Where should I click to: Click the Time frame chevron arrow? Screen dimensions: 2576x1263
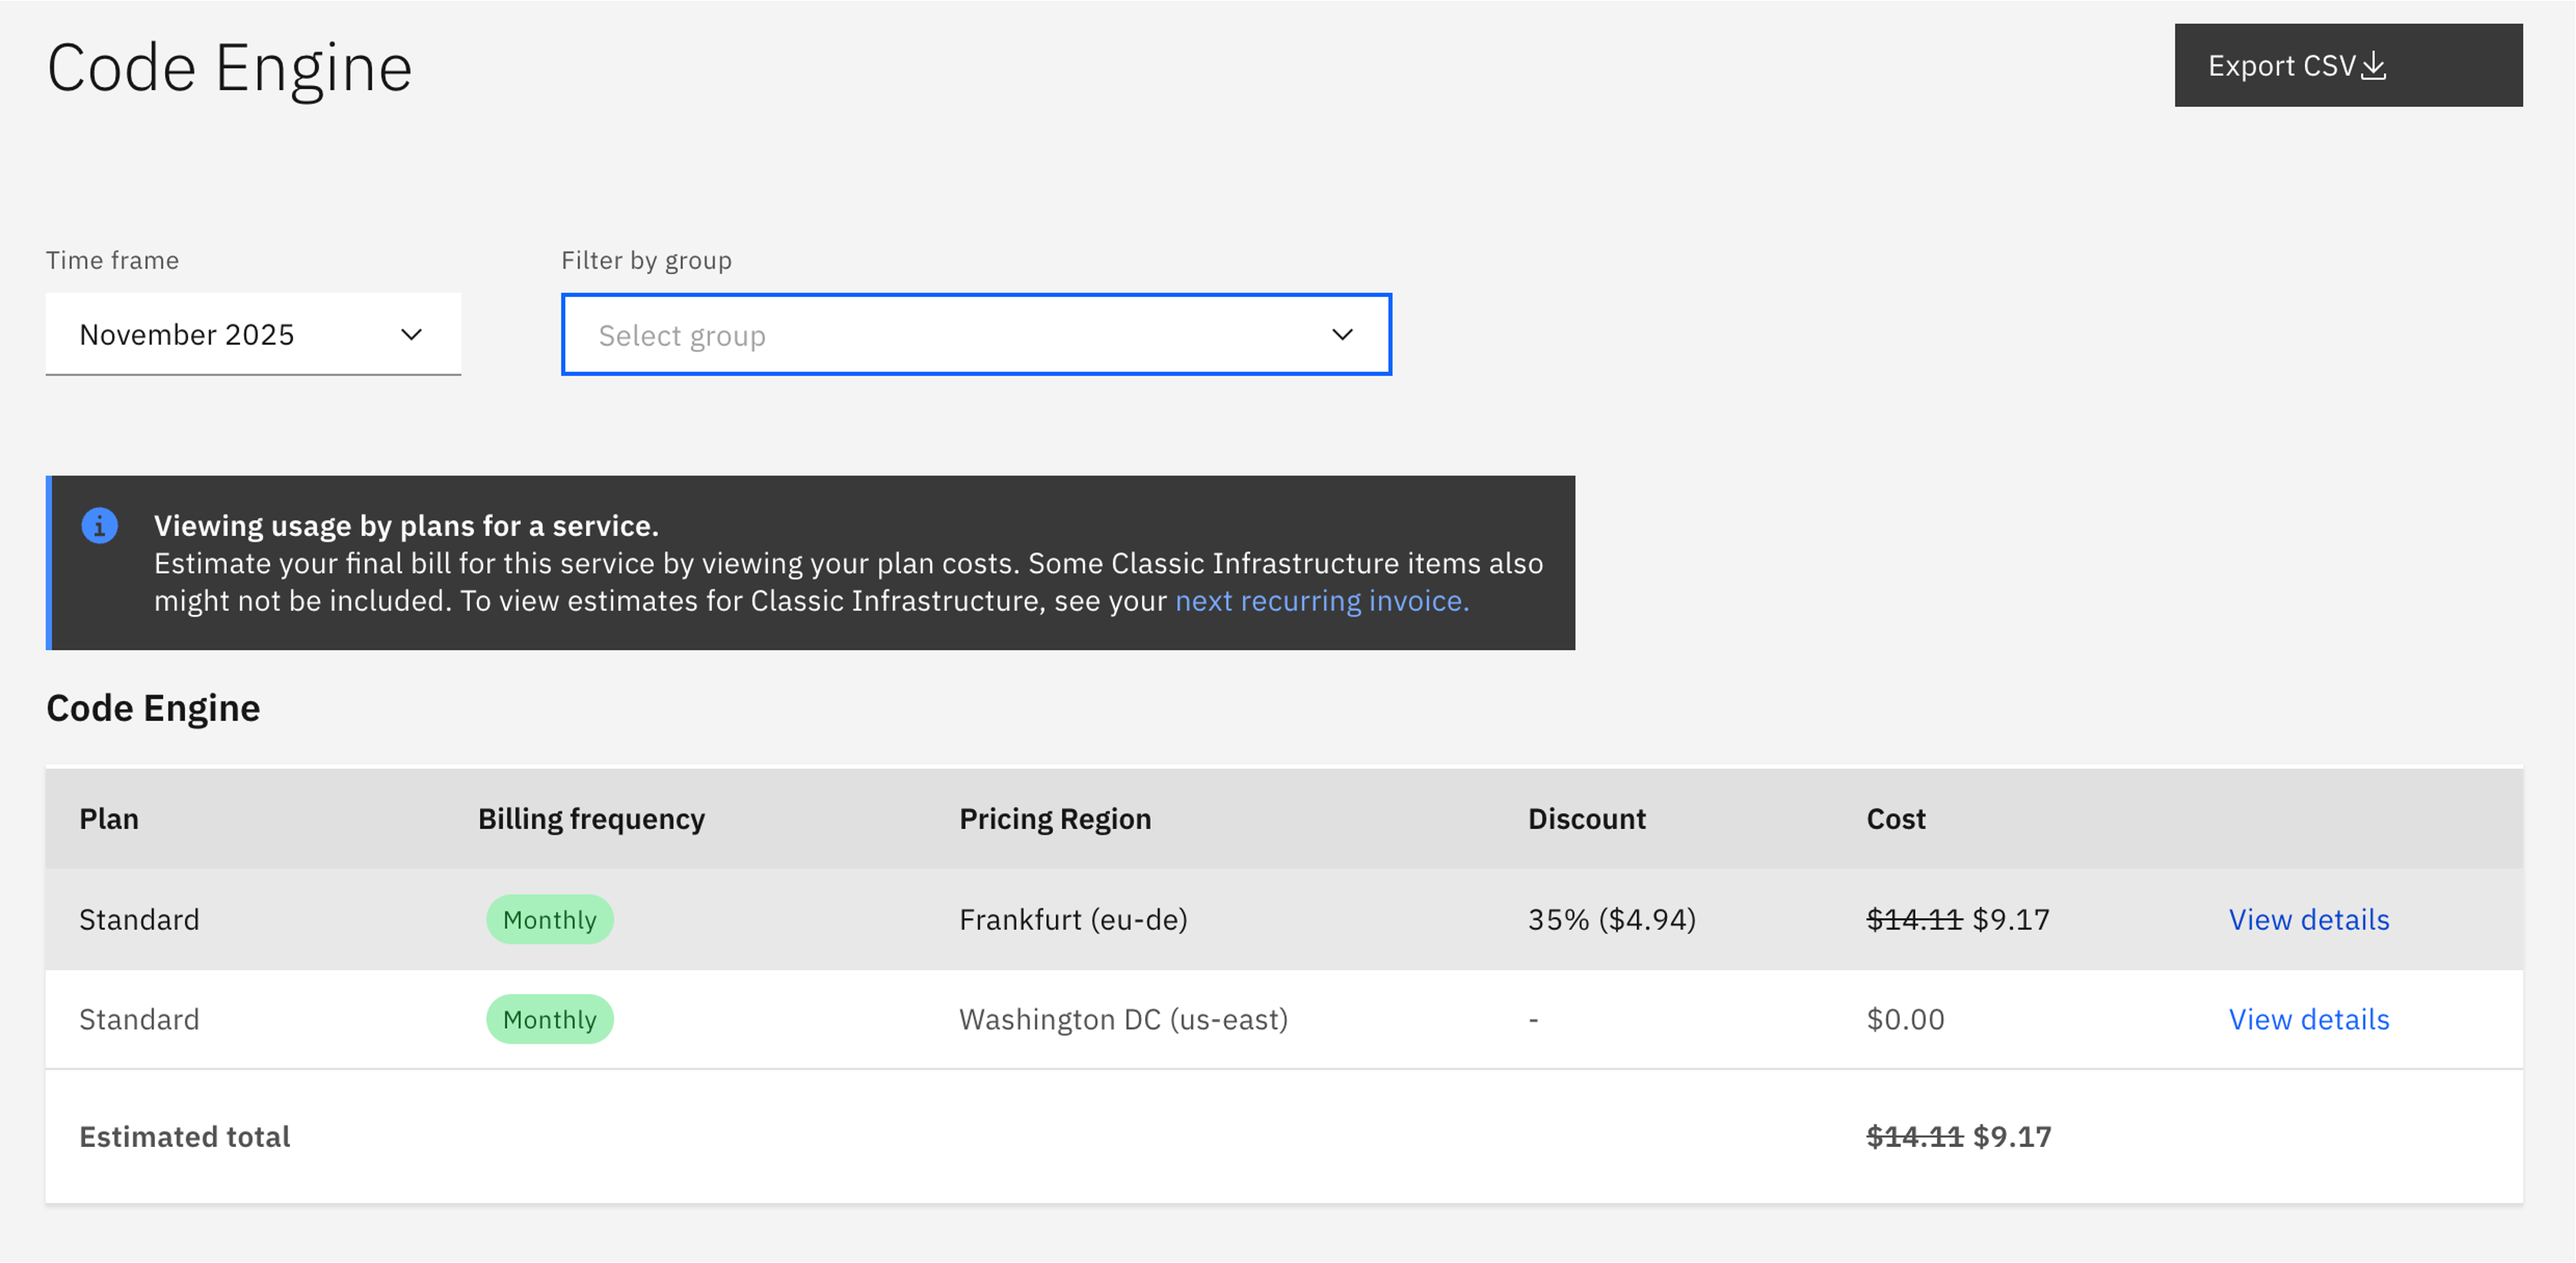[x=411, y=335]
